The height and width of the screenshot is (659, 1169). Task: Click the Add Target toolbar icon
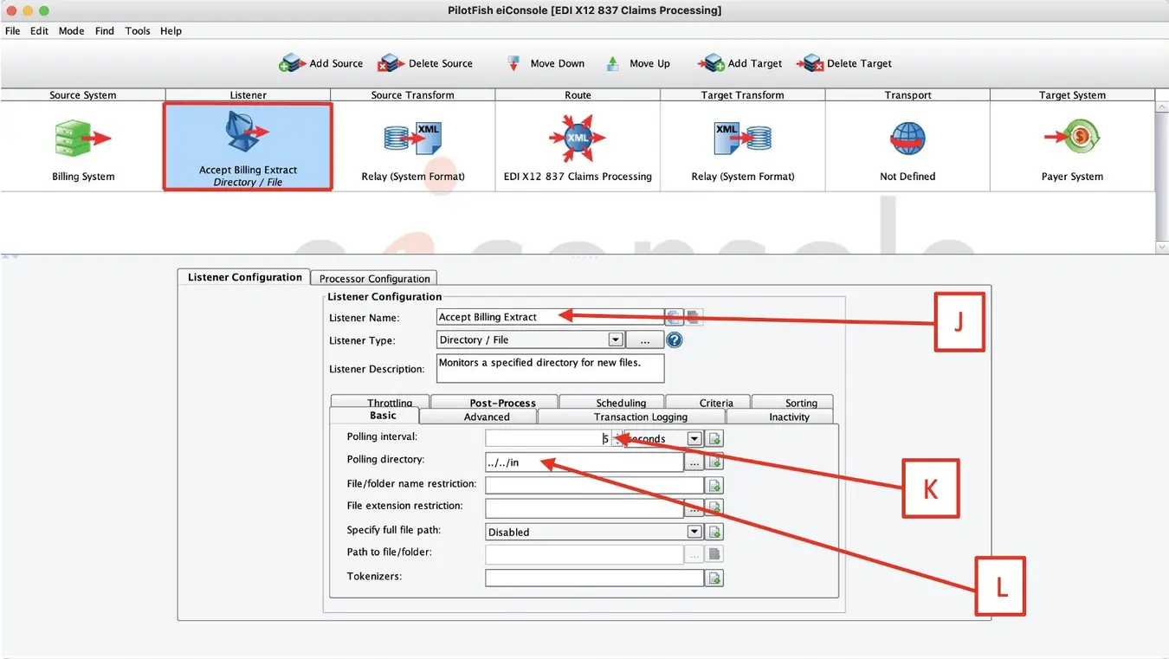(711, 63)
